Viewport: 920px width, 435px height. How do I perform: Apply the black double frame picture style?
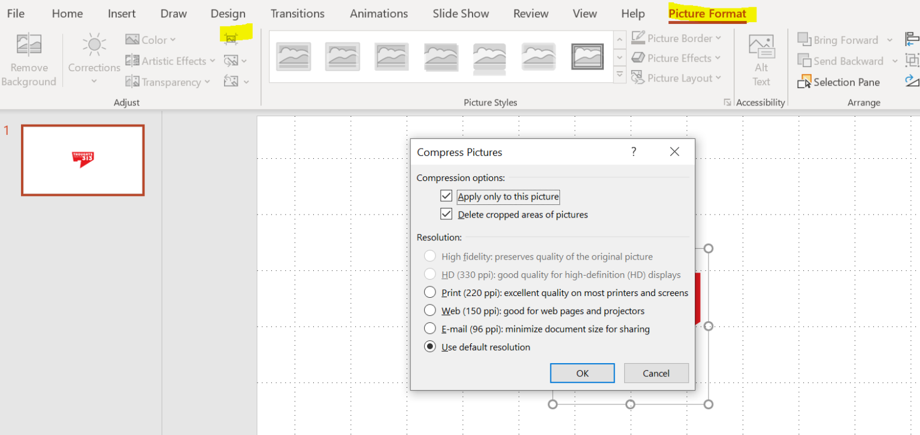pos(588,57)
